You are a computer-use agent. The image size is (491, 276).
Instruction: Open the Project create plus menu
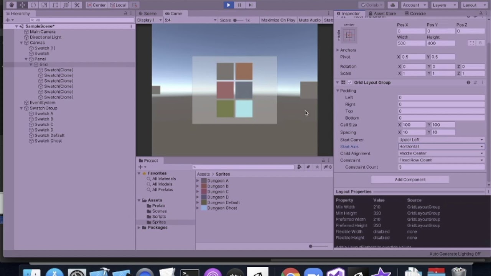pyautogui.click(x=142, y=167)
